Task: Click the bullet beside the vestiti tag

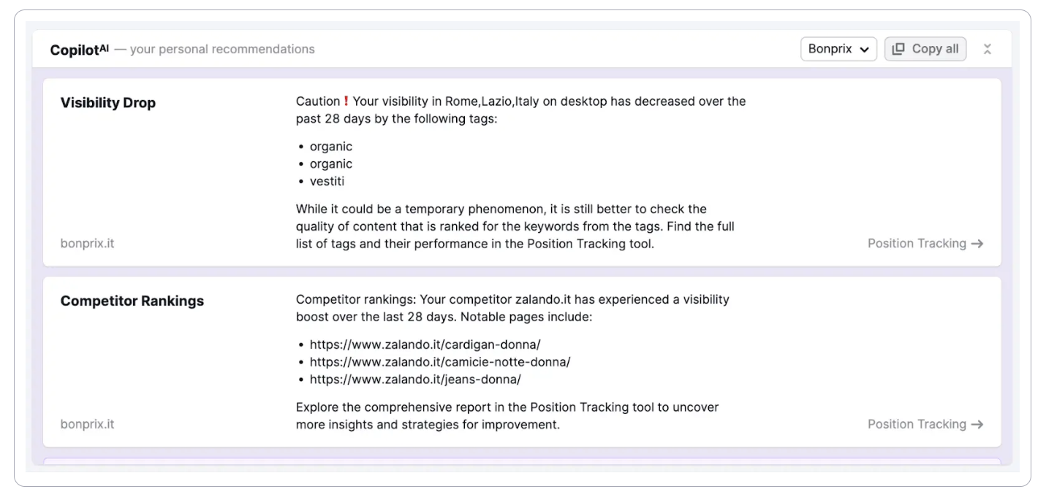Action: [x=300, y=181]
